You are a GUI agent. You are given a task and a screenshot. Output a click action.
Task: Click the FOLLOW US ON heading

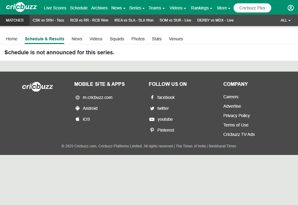(168, 84)
